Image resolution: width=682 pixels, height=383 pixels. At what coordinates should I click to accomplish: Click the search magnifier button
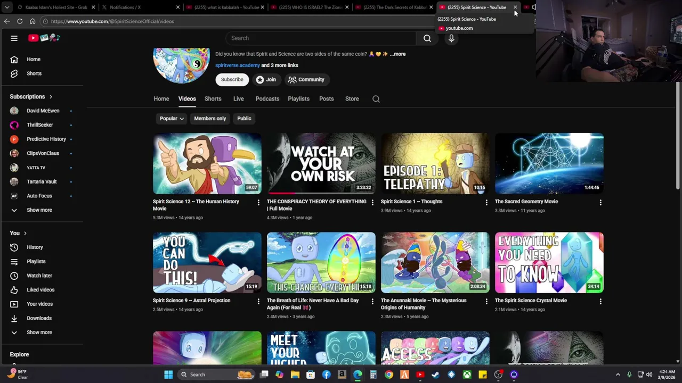(427, 38)
